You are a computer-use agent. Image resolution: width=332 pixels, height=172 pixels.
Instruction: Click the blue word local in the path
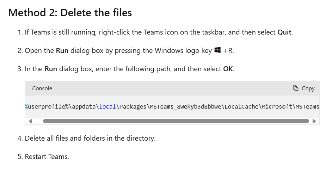pos(107,106)
